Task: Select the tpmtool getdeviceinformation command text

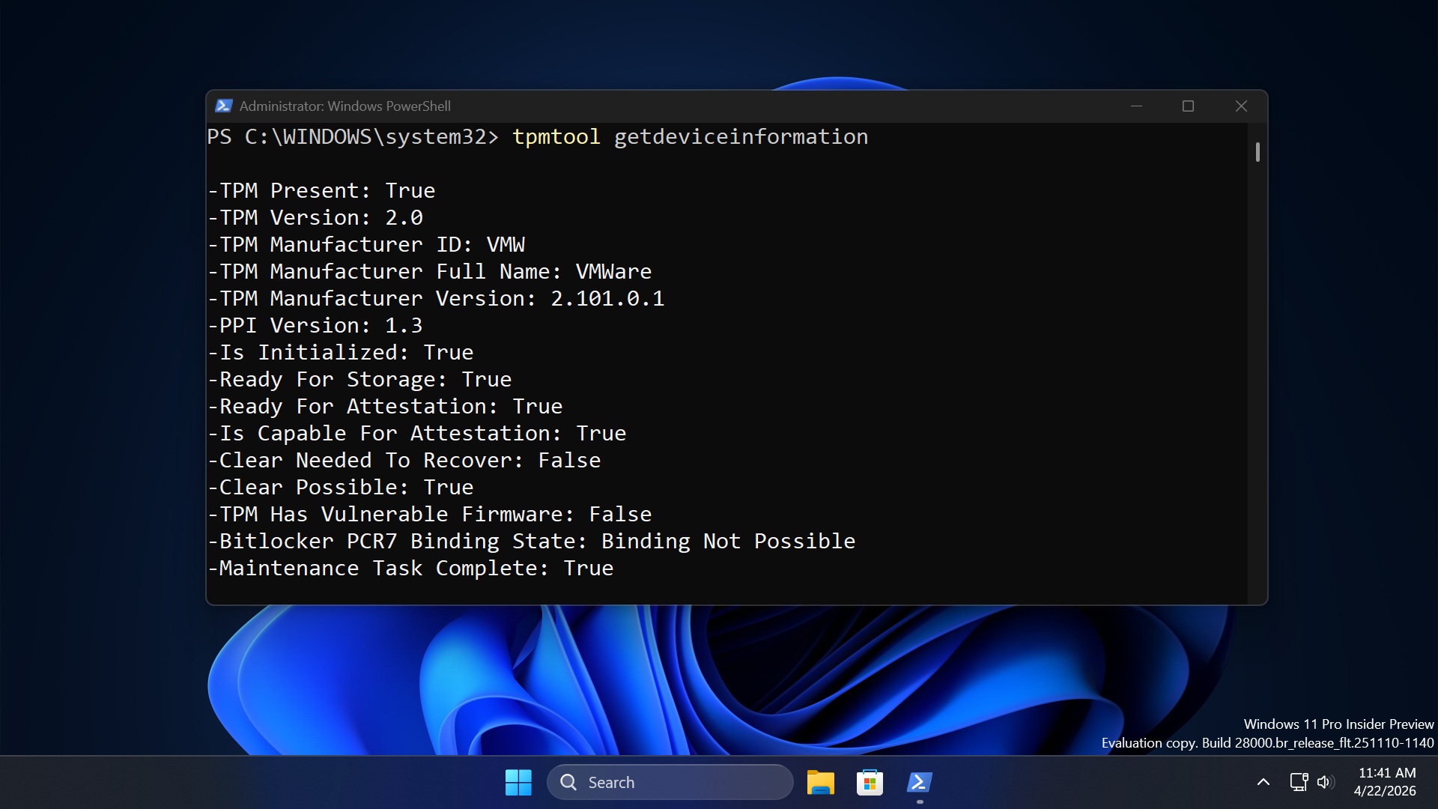Action: pyautogui.click(x=689, y=137)
